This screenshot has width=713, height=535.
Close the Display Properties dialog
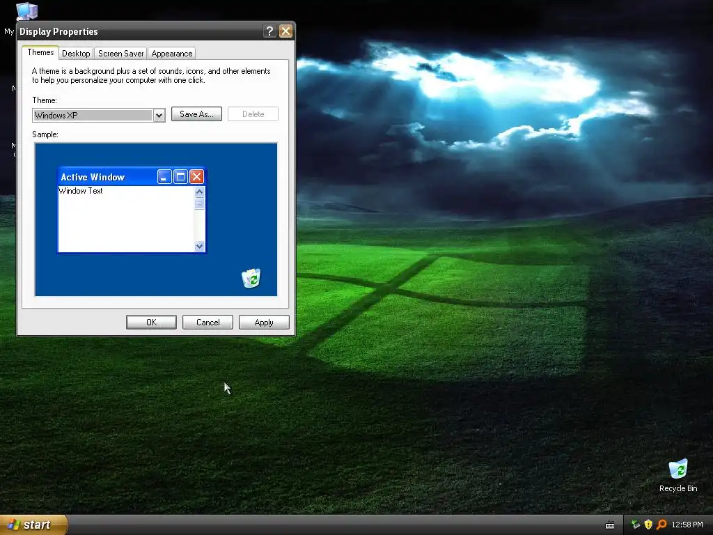285,31
